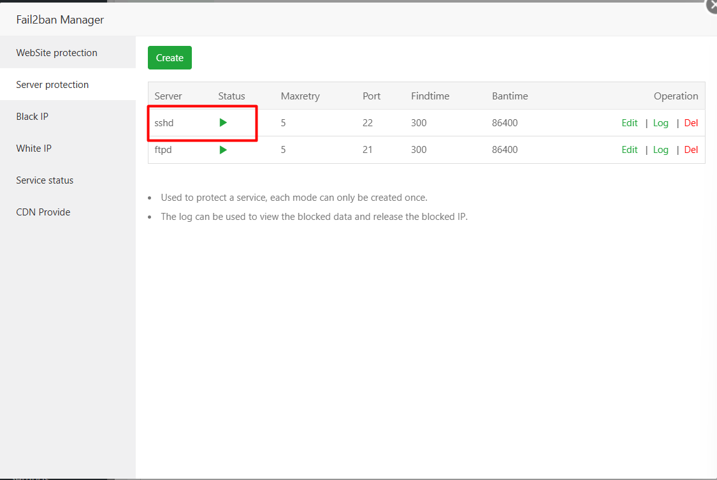The height and width of the screenshot is (480, 717).
Task: Toggle the sshd jail status indicator
Action: click(x=223, y=122)
